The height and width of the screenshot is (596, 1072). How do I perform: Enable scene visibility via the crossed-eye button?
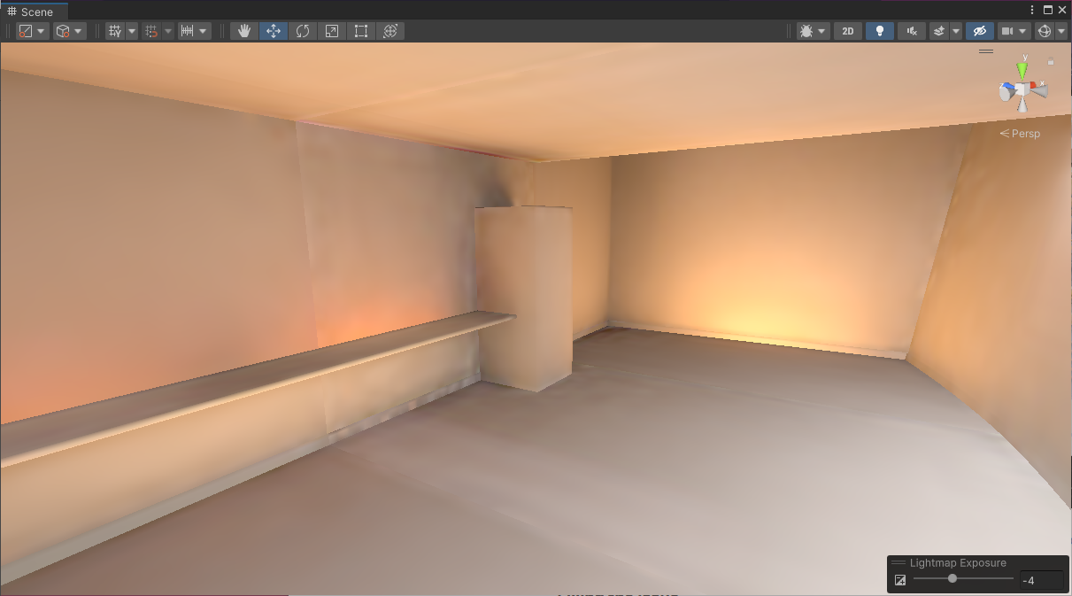pyautogui.click(x=979, y=30)
